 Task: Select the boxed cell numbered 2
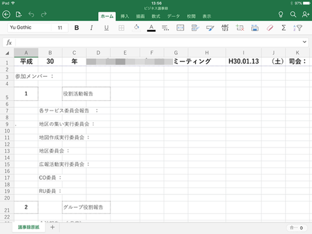[26, 207]
